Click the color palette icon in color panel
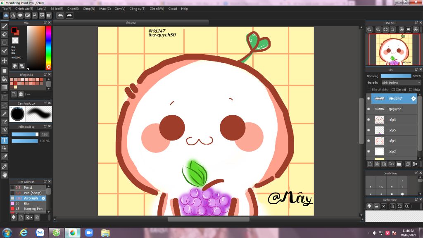The width and height of the screenshot is (423, 238). coord(15,66)
